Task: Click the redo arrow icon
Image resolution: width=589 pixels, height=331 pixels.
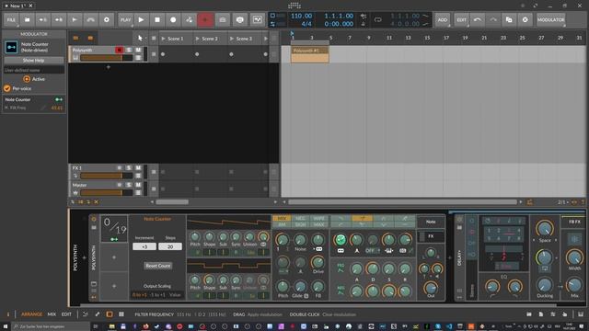Action: (x=493, y=19)
